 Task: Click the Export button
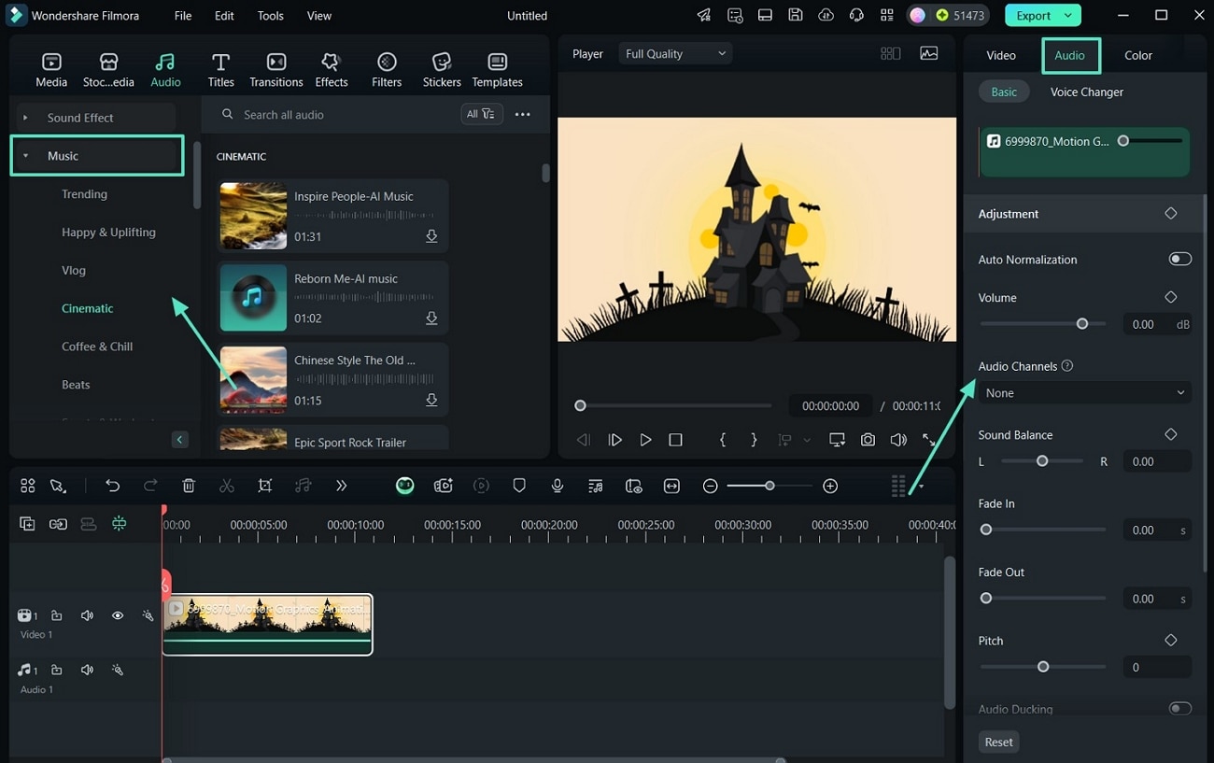[1042, 16]
